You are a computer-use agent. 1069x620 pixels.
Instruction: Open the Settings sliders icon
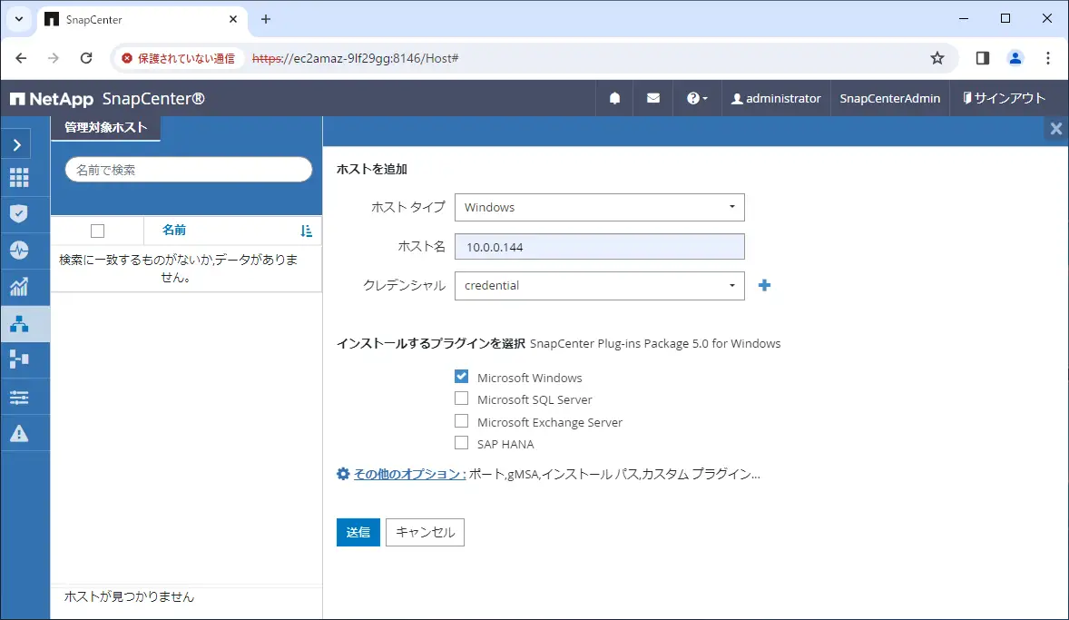[x=19, y=397]
